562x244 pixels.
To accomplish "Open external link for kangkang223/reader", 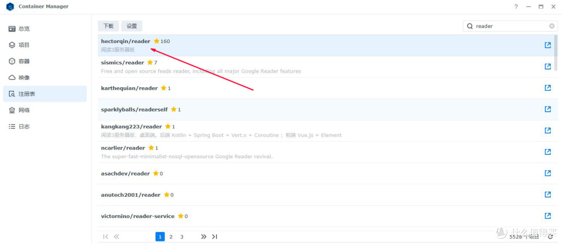I will point(547,131).
